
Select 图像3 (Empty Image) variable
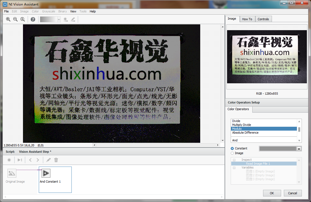tap(260, 179)
